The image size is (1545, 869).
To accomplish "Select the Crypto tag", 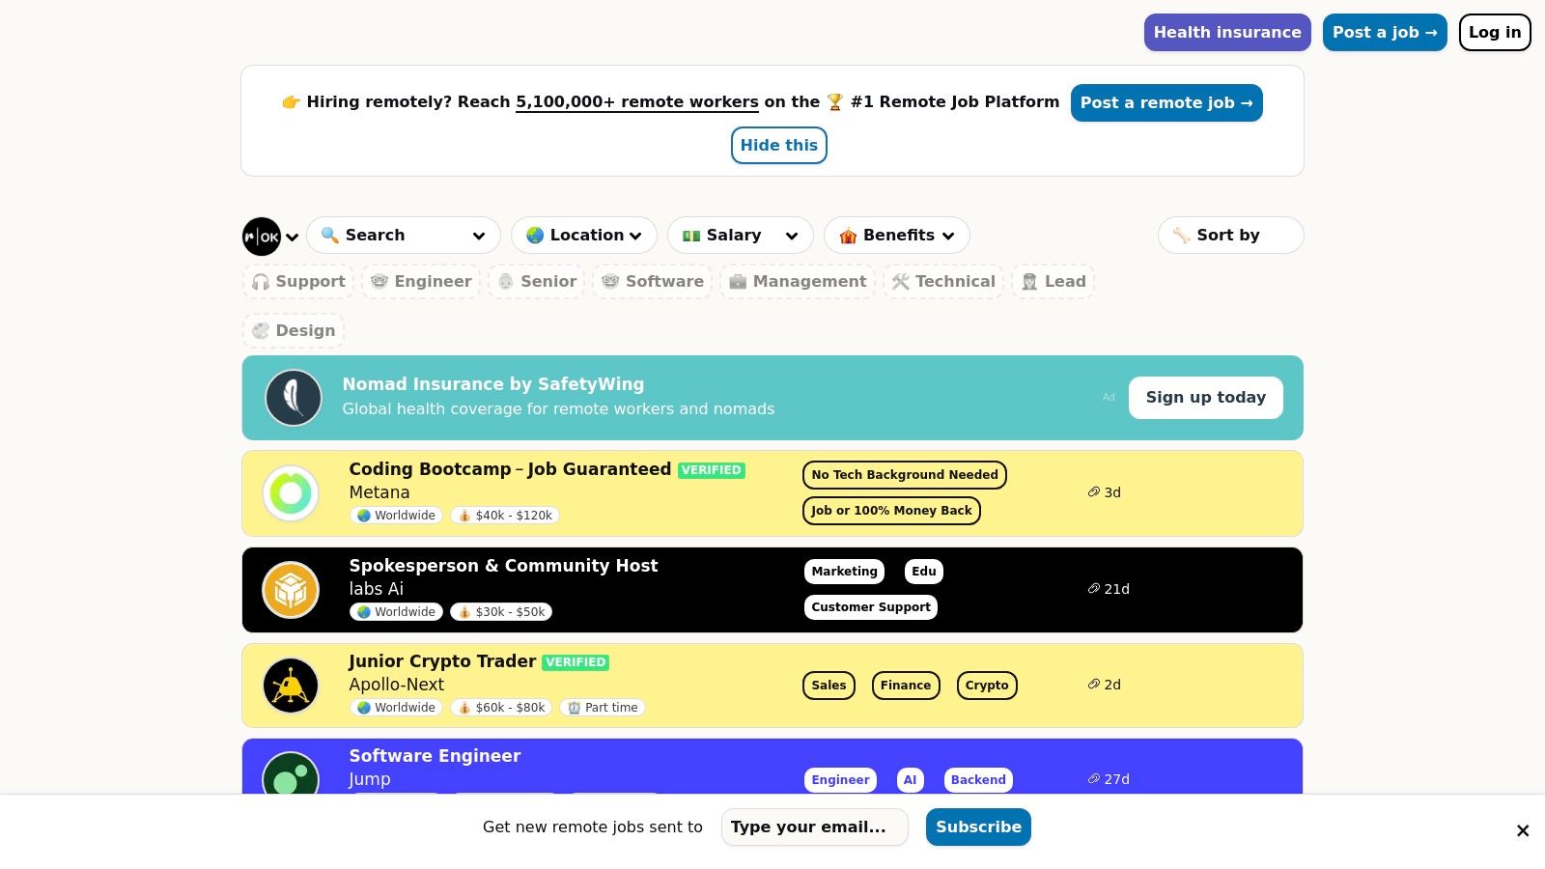I will click(987, 686).
